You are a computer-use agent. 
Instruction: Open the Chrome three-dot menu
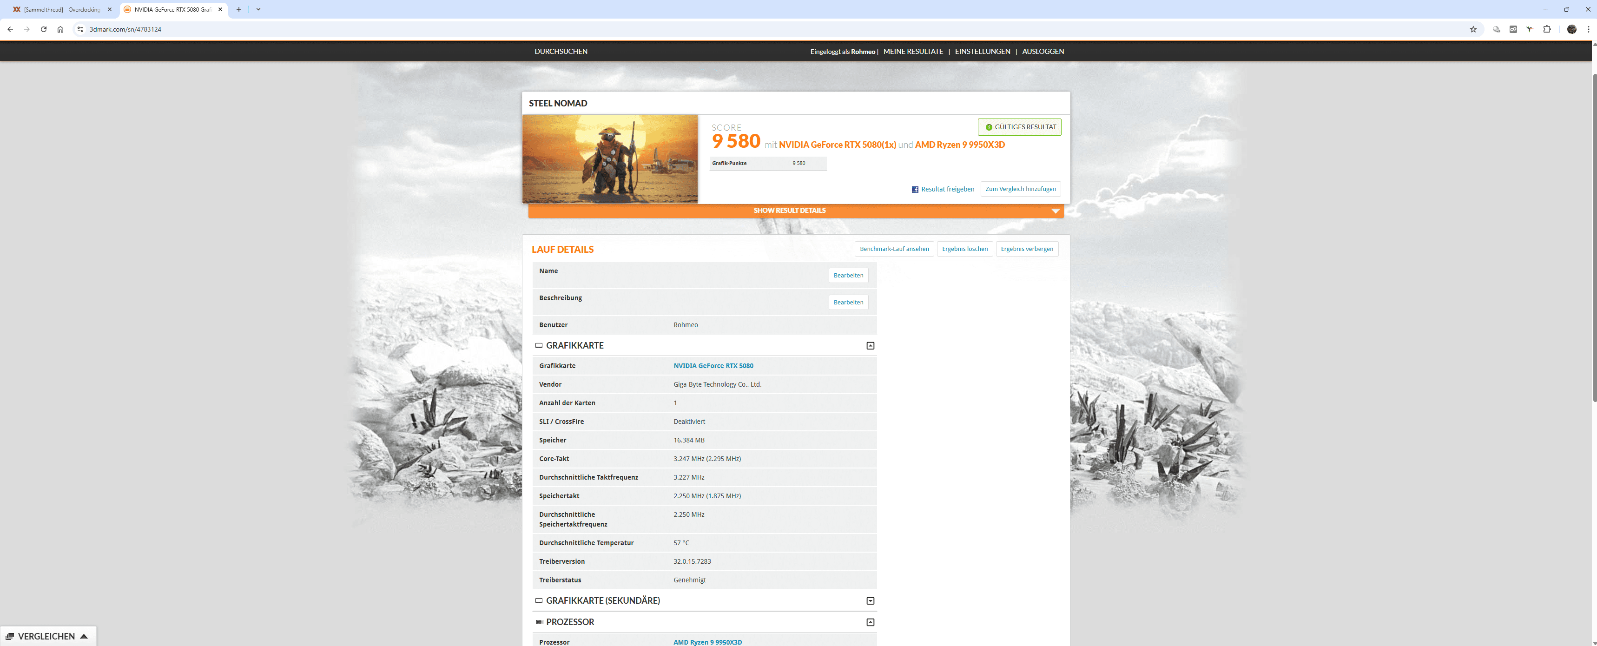pyautogui.click(x=1588, y=29)
